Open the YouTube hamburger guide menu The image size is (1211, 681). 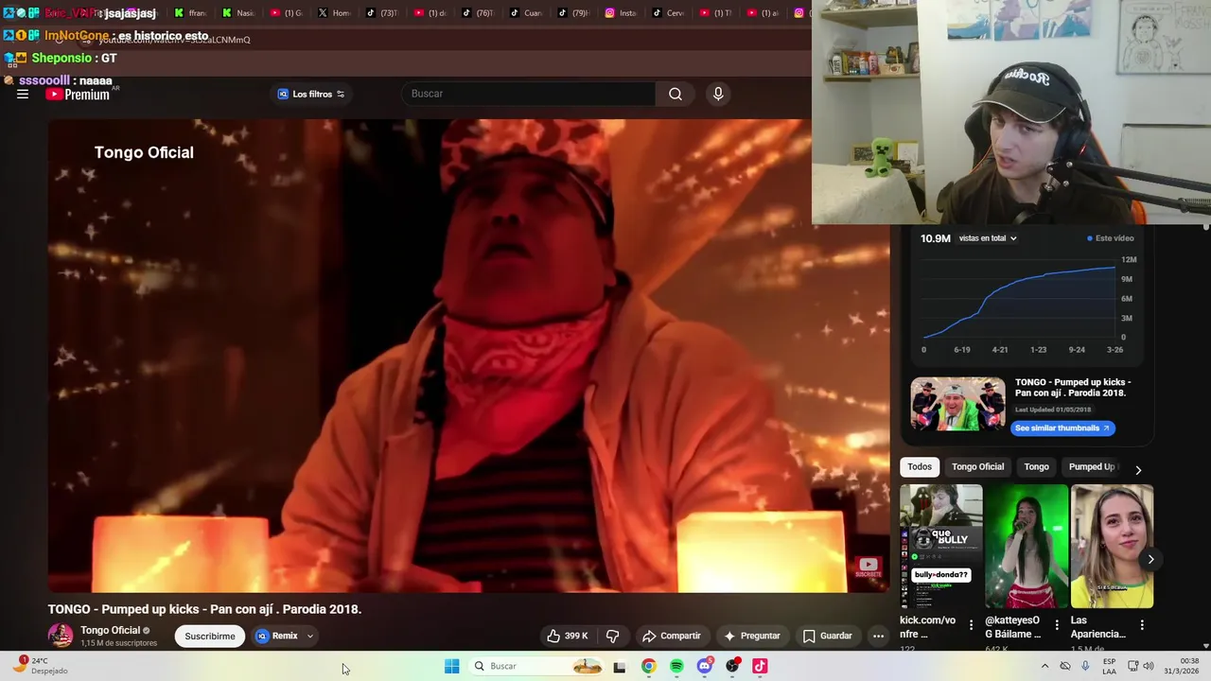click(x=23, y=94)
